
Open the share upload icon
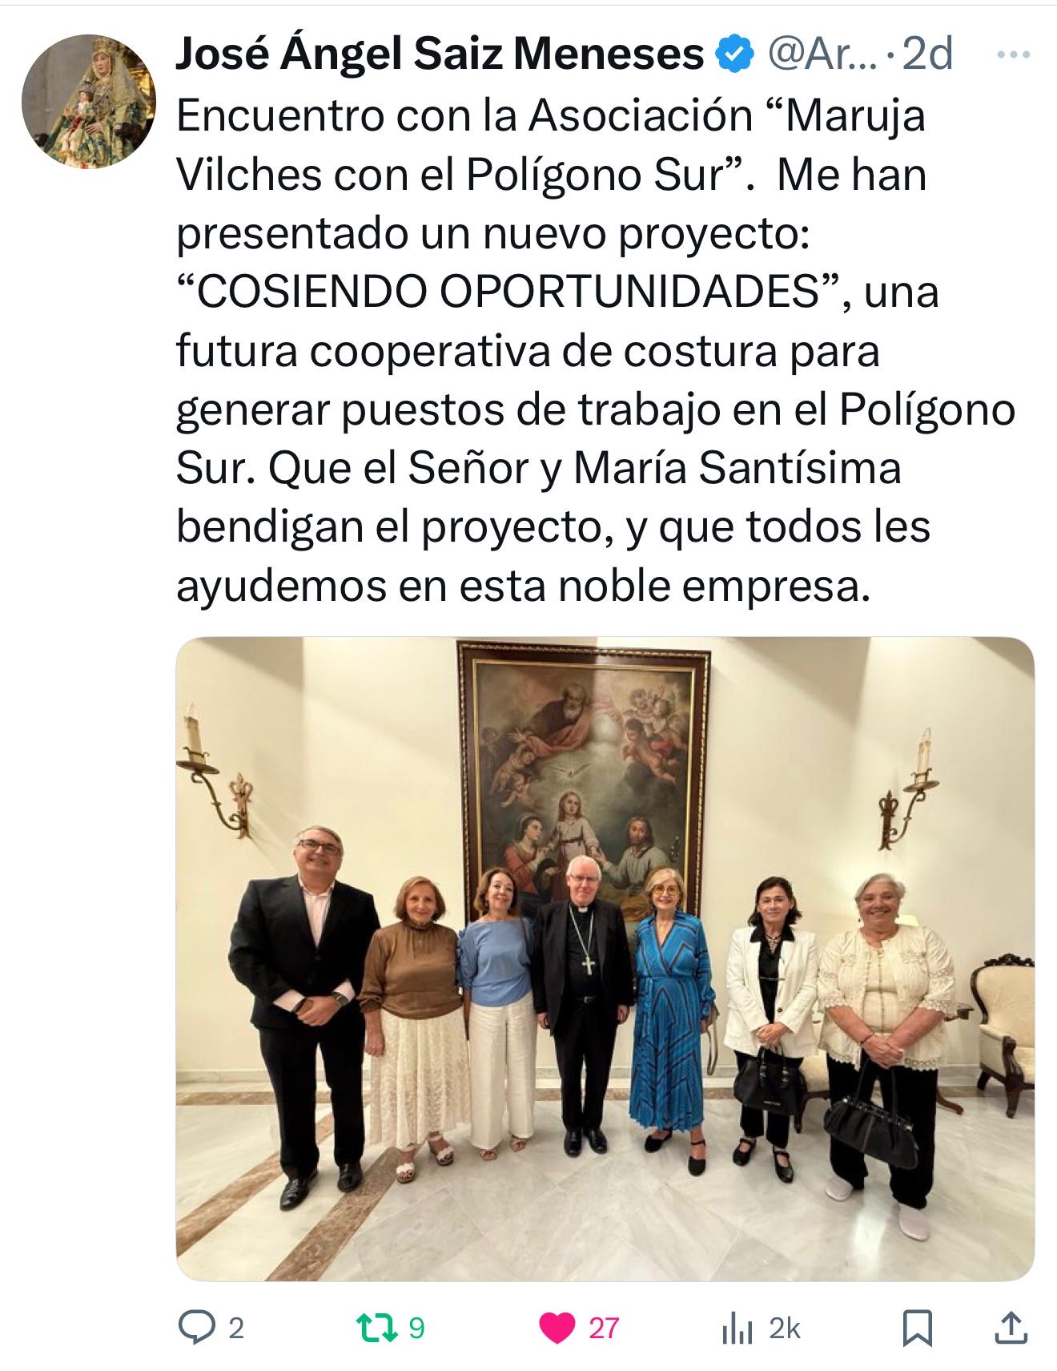[x=1011, y=1328]
